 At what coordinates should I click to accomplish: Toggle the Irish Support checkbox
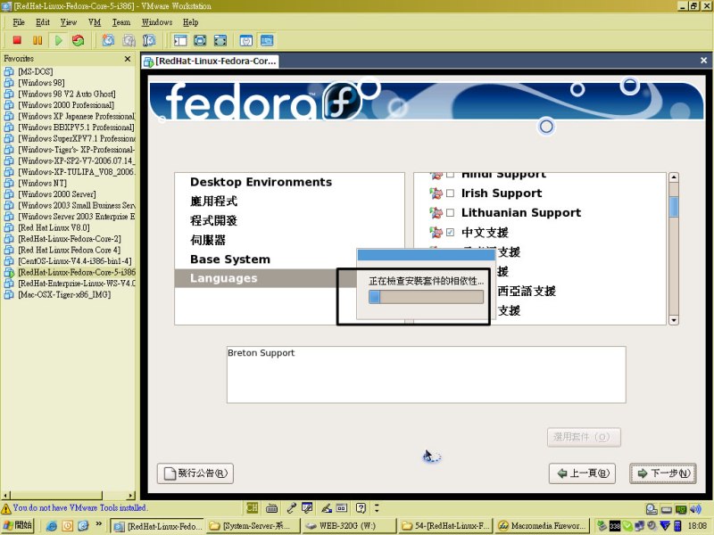coord(451,193)
